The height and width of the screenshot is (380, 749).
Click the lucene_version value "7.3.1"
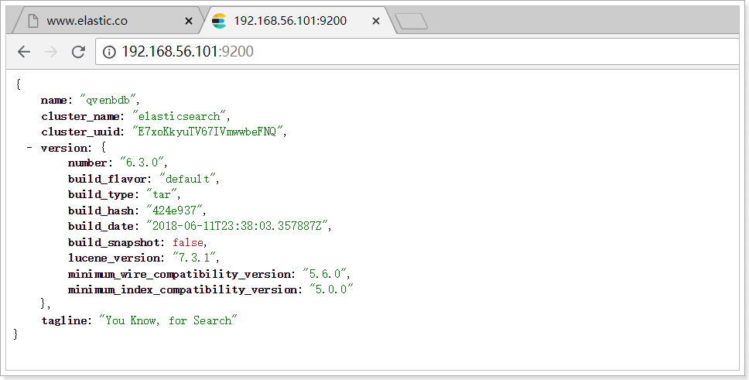point(194,258)
